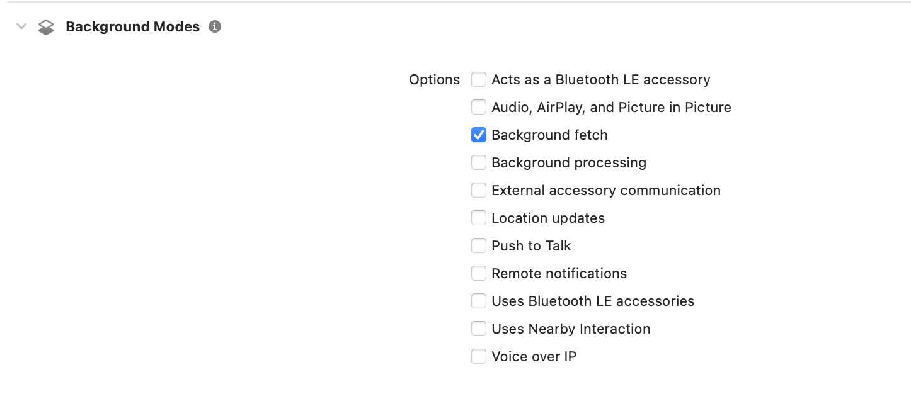
Task: Enable Push to Talk checkbox
Action: [x=479, y=245]
